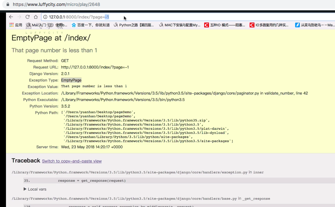Image resolution: width=335 pixels, height=207 pixels.
Task: Click the lock icon in outer address bar
Action: 8,4
